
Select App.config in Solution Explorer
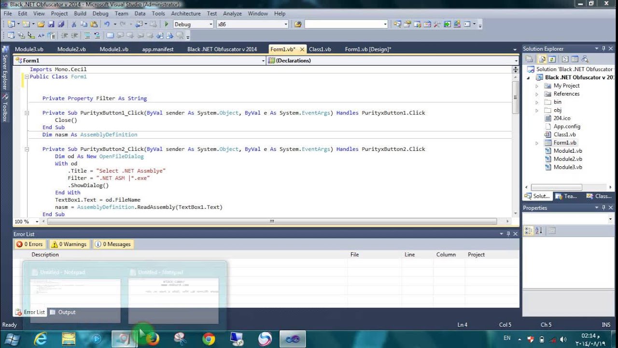[x=567, y=127]
